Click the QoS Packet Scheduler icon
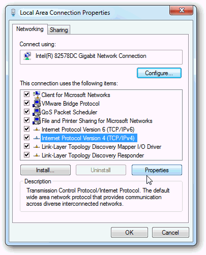Image resolution: width=206 pixels, height=255 pixels. click(x=37, y=112)
